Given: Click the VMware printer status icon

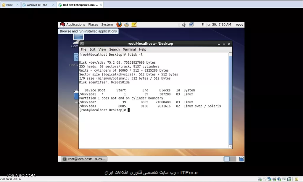Looking at the screenshot, I should (274, 179).
